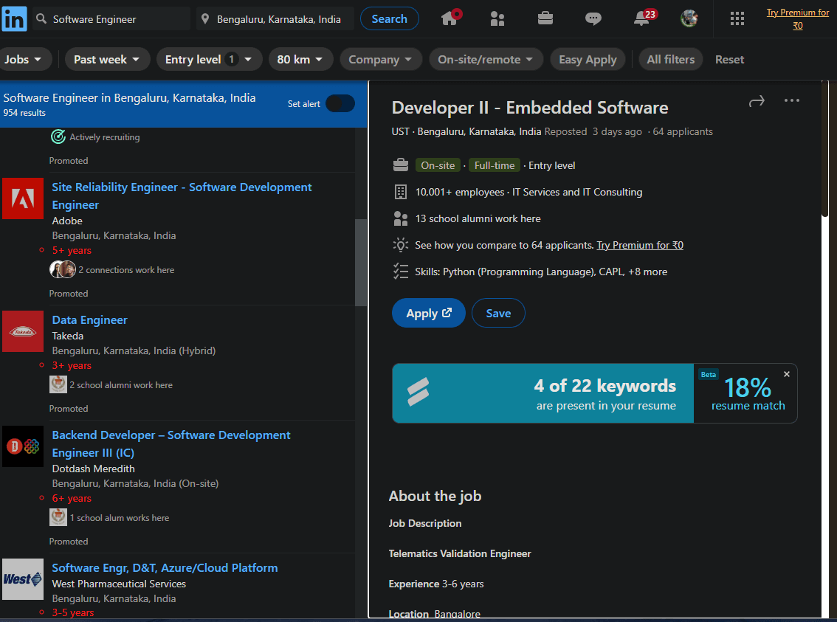Click the blue Apply button
This screenshot has height=622, width=837.
428,313
